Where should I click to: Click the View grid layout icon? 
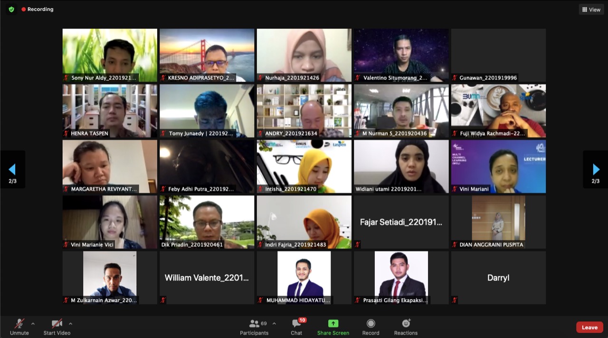[x=585, y=9]
